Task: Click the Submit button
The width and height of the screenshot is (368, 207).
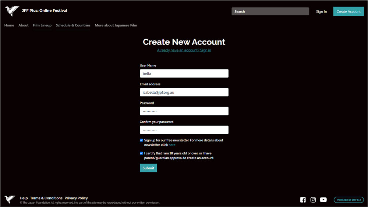Action: (x=148, y=168)
